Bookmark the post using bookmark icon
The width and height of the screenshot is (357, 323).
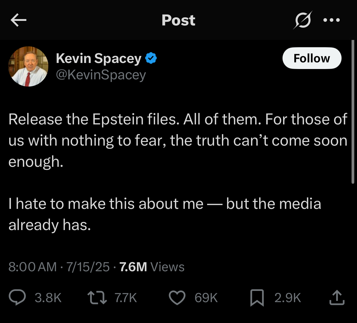[x=257, y=297]
